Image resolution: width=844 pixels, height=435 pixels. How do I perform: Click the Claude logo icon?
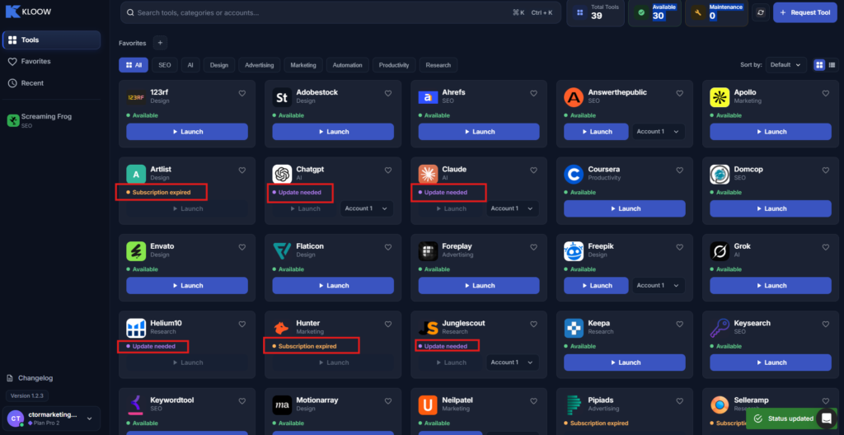pos(428,175)
